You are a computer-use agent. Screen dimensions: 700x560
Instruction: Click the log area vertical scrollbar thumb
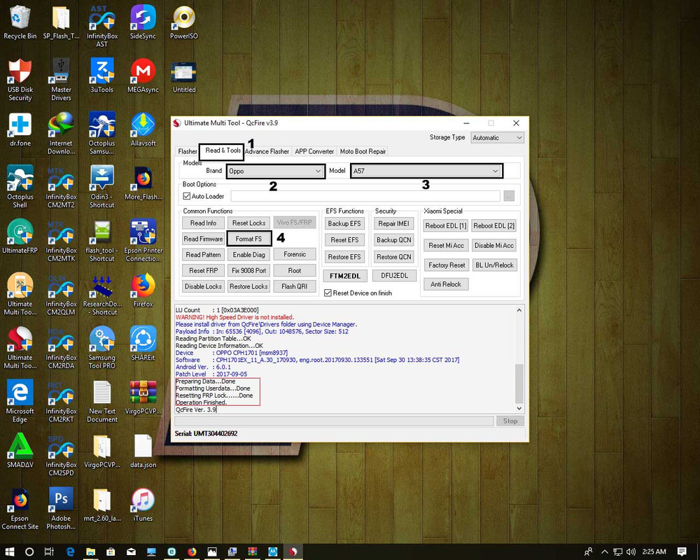519,384
